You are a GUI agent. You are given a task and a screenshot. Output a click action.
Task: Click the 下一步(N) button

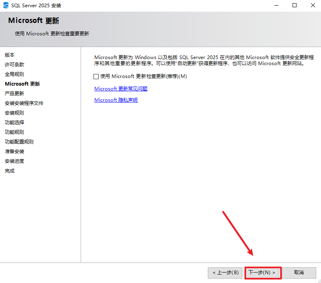262,273
